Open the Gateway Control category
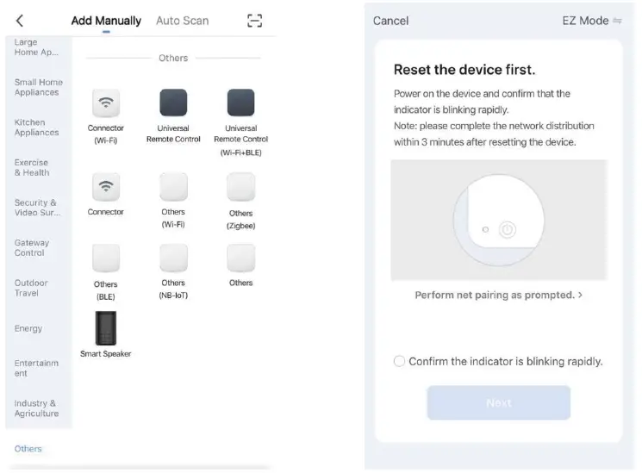The height and width of the screenshot is (473, 642). click(32, 248)
